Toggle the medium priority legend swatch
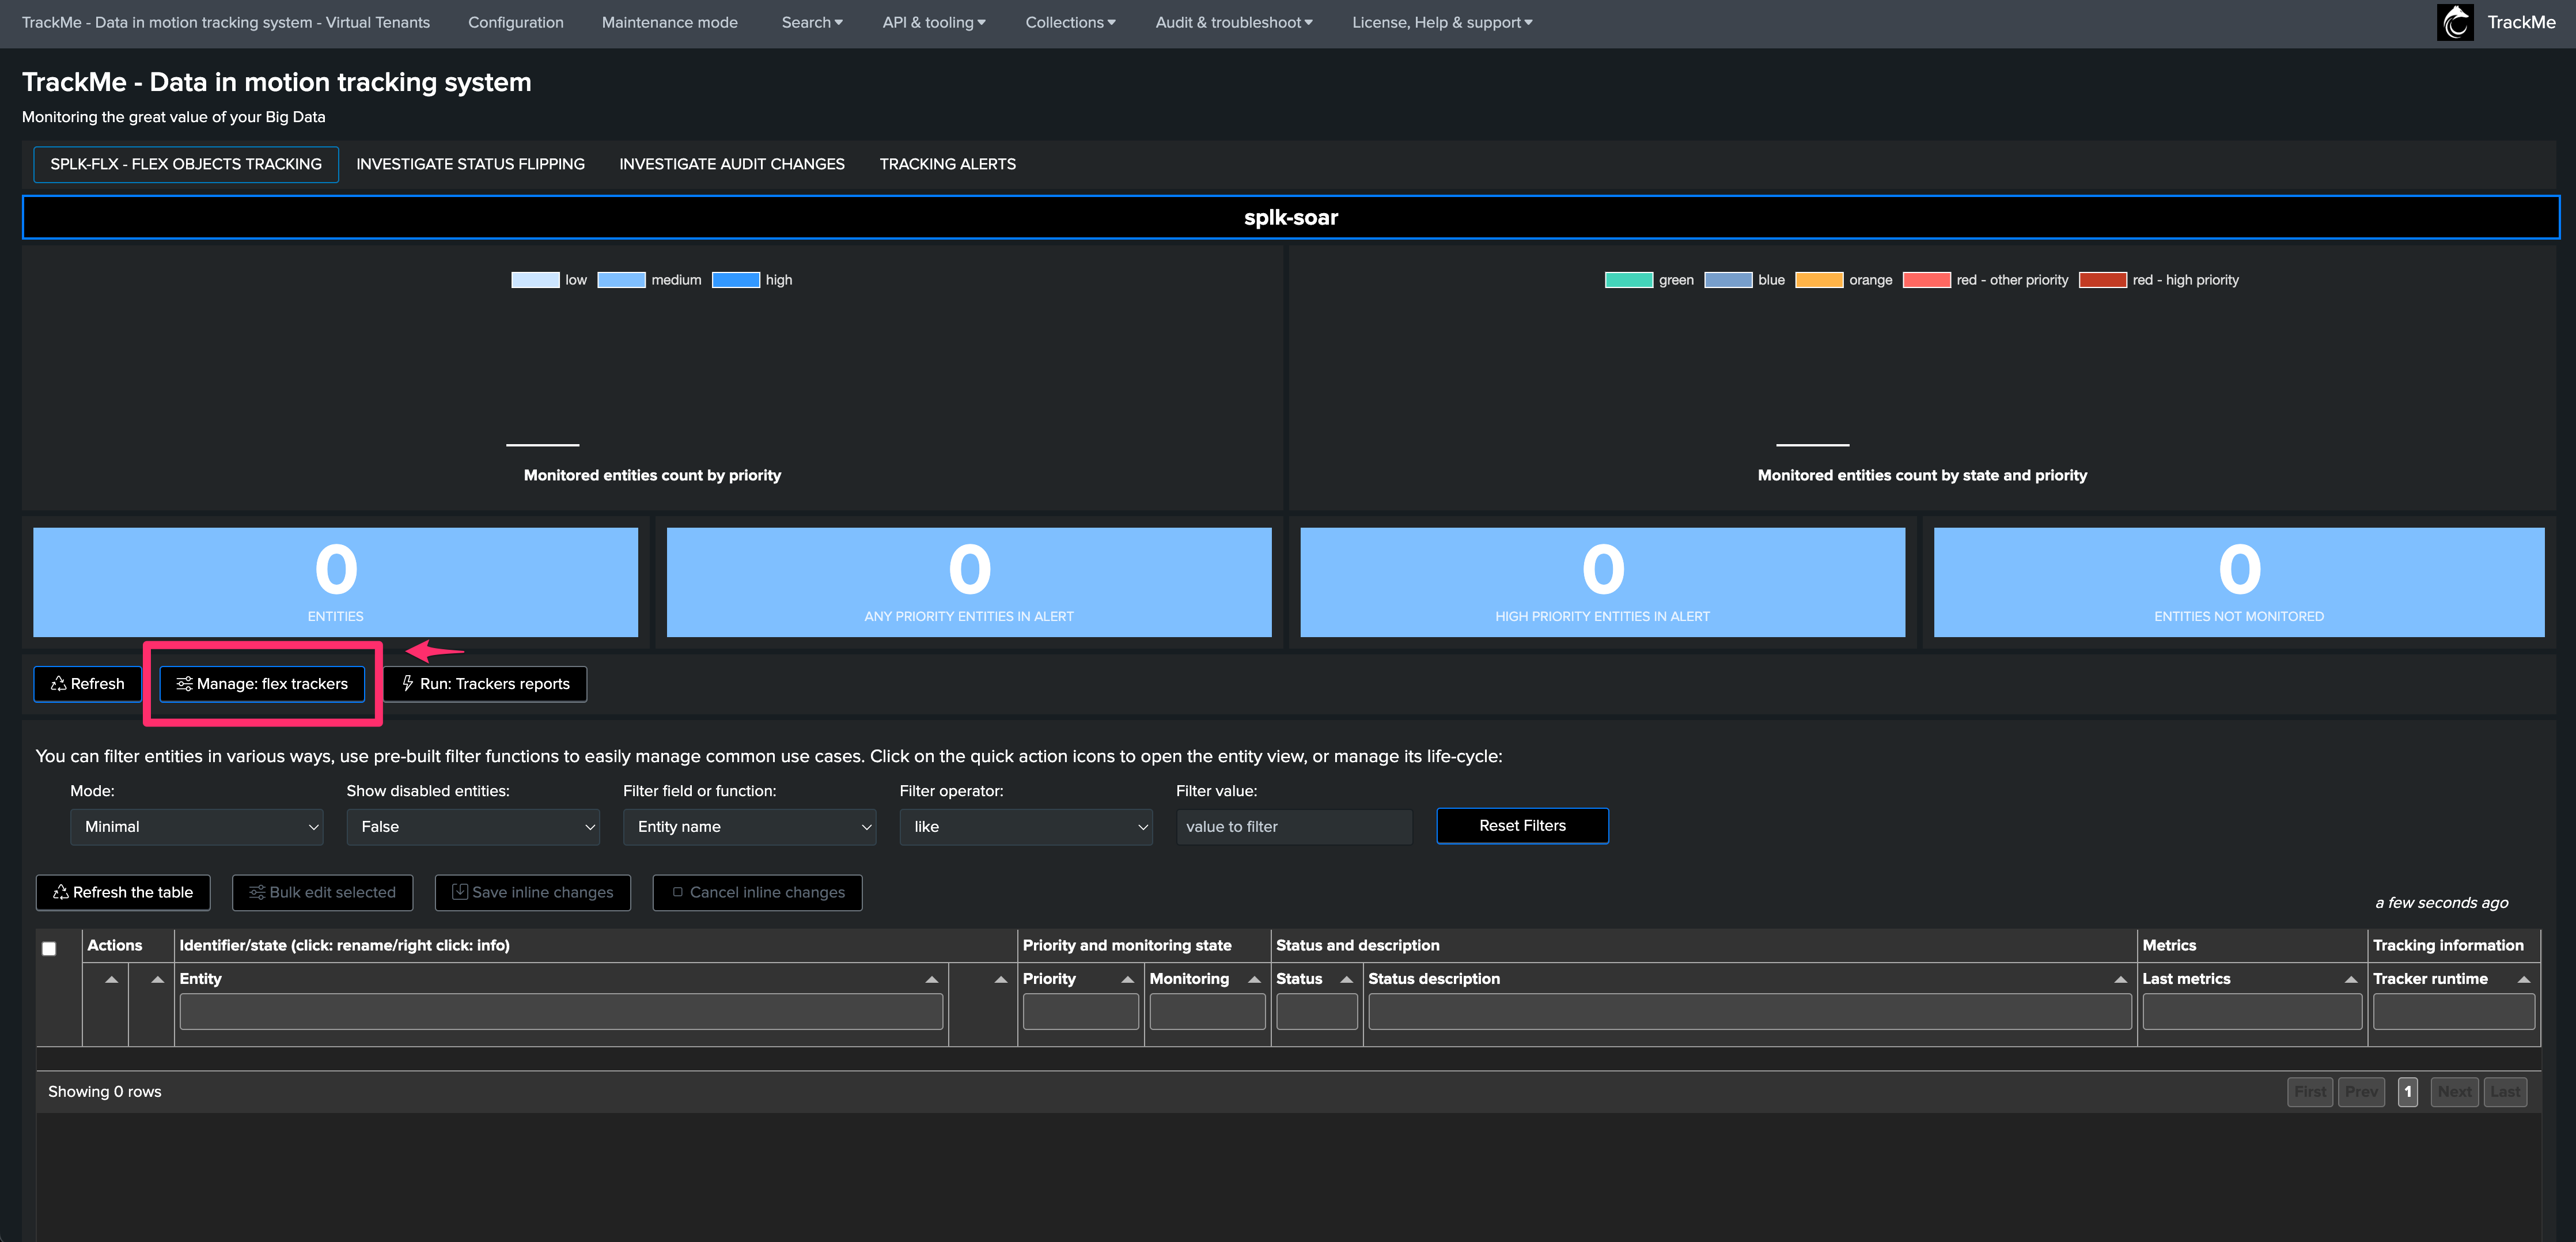 [621, 280]
